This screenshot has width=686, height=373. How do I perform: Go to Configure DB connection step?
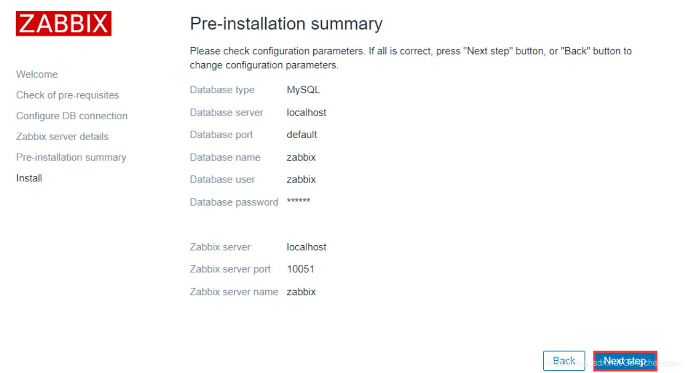(72, 116)
